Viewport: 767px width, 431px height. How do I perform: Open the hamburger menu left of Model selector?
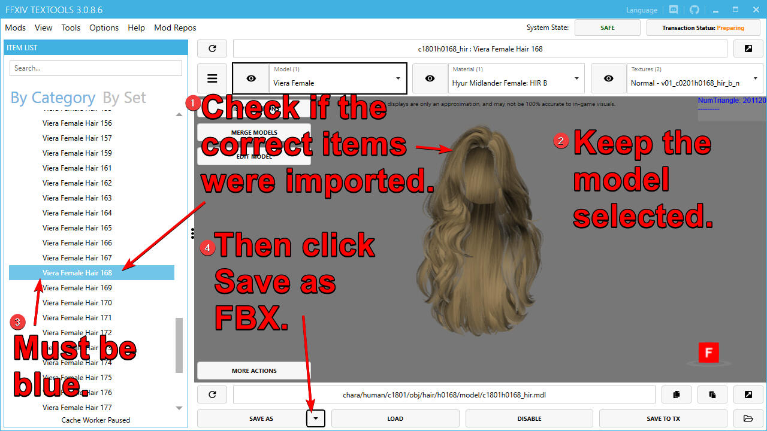212,78
